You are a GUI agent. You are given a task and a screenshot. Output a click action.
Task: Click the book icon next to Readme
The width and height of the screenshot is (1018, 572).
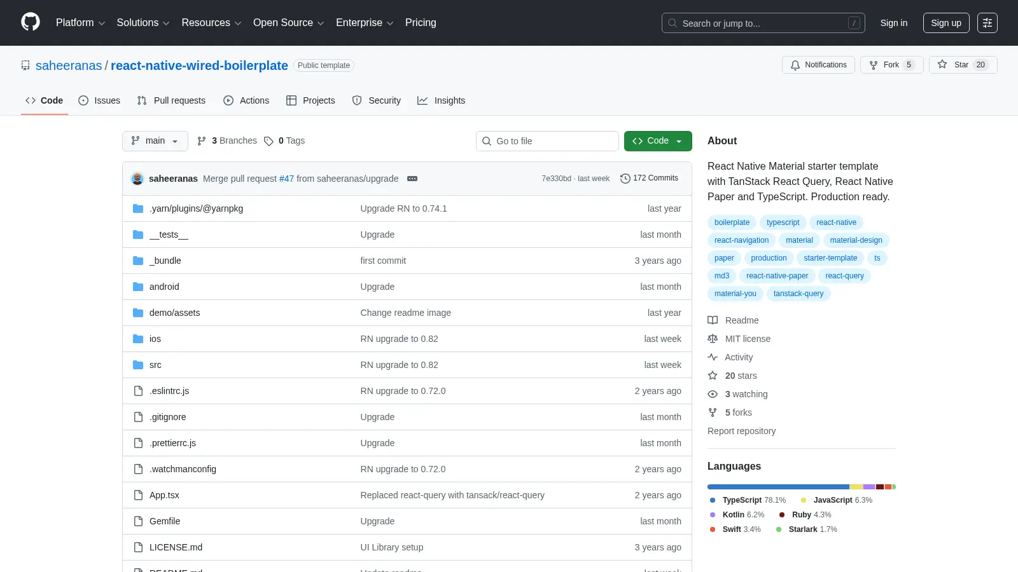tap(713, 320)
